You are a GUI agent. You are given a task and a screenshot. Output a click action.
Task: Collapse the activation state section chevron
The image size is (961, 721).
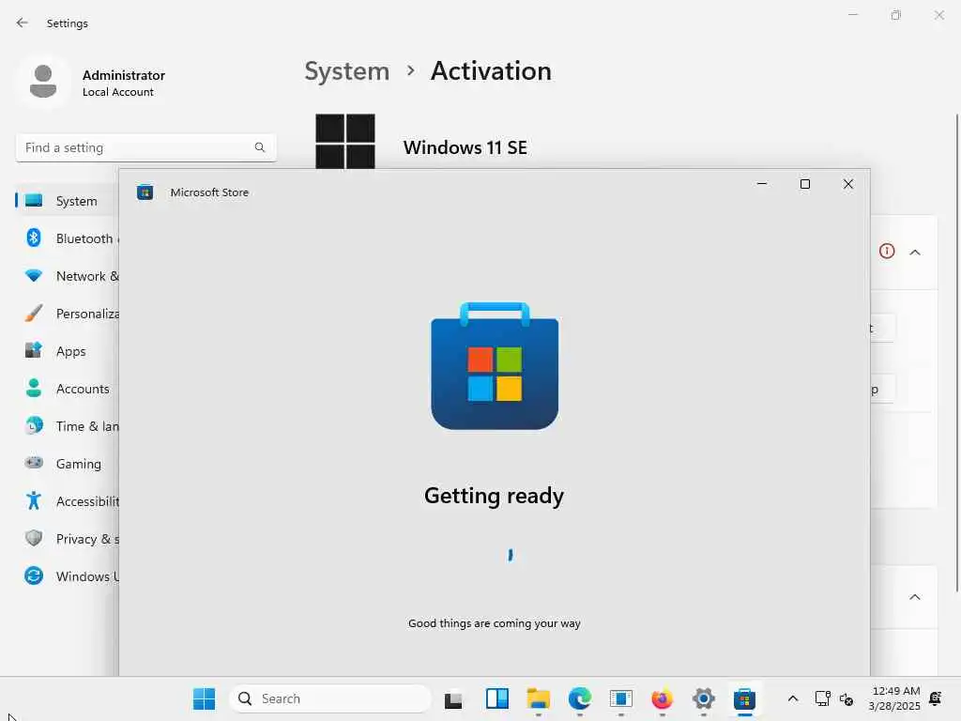pos(915,252)
